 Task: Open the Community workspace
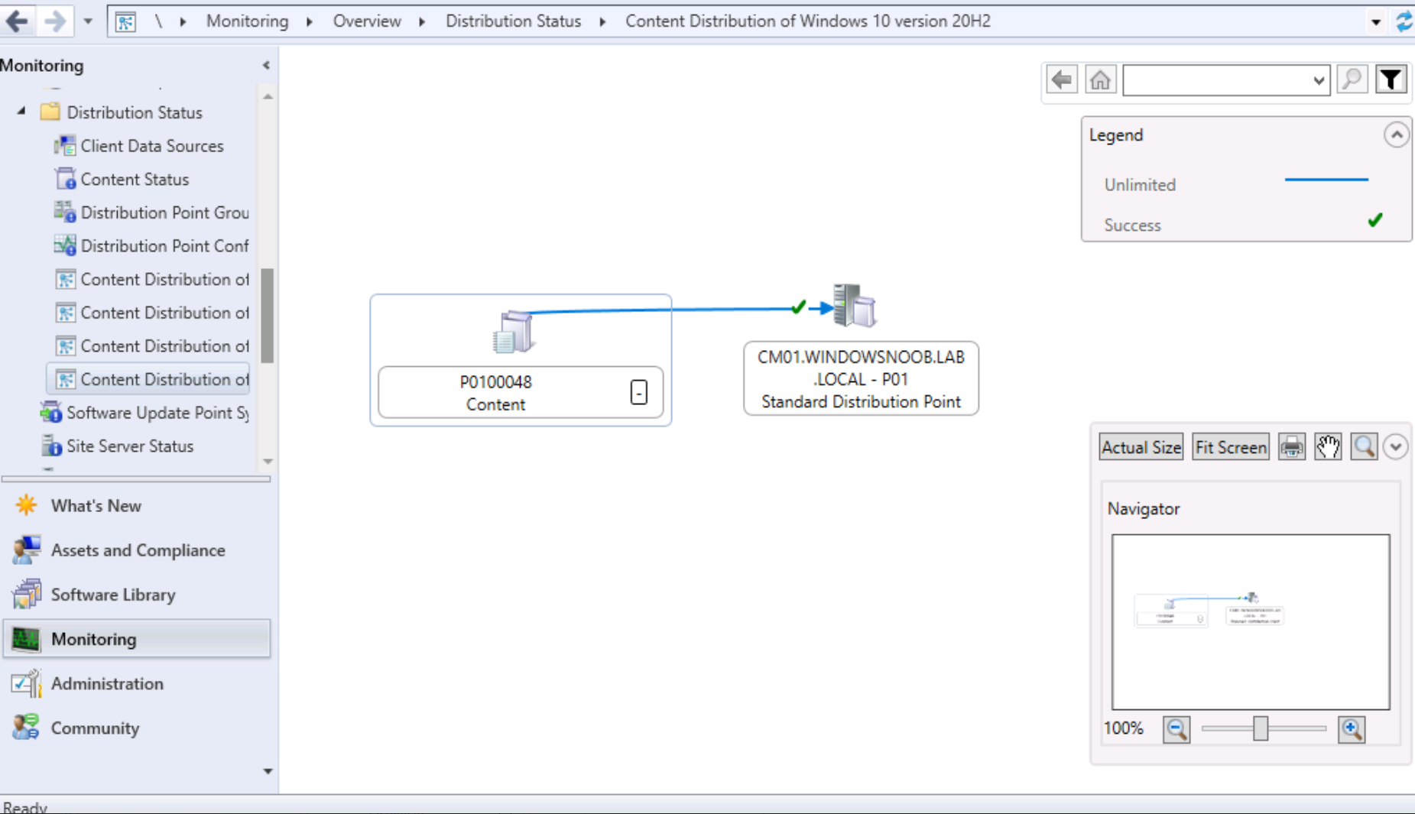pos(137,728)
